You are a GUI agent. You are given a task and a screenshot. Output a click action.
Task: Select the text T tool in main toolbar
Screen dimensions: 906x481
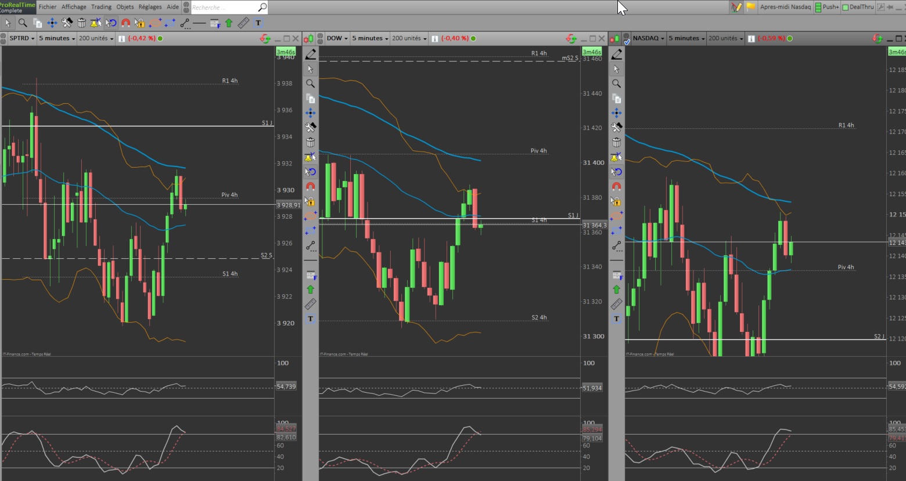coord(258,23)
